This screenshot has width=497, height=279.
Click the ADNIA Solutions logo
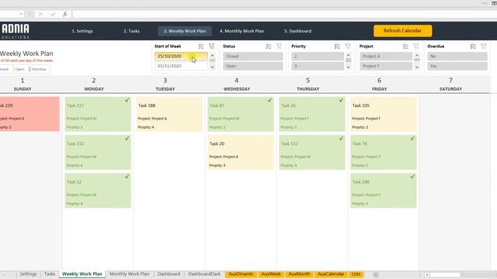pyautogui.click(x=16, y=31)
